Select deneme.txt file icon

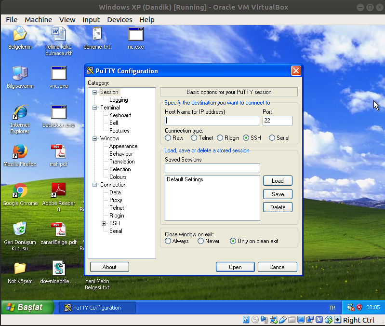point(97,34)
